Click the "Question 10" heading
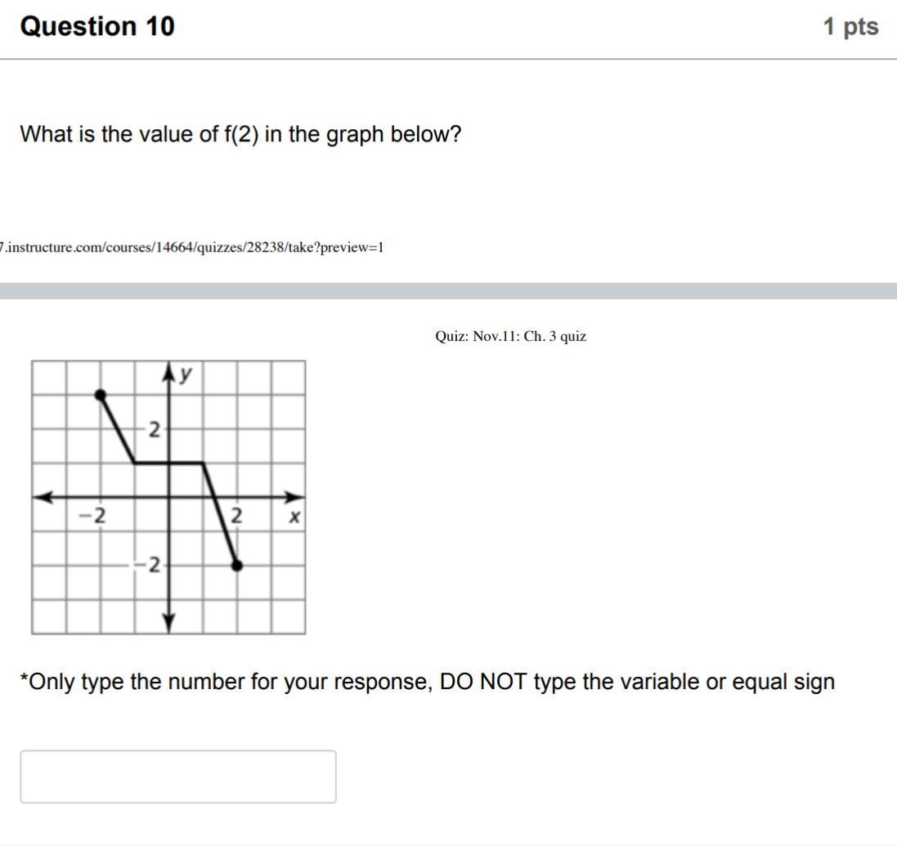Image resolution: width=897 pixels, height=846 pixels. [97, 26]
